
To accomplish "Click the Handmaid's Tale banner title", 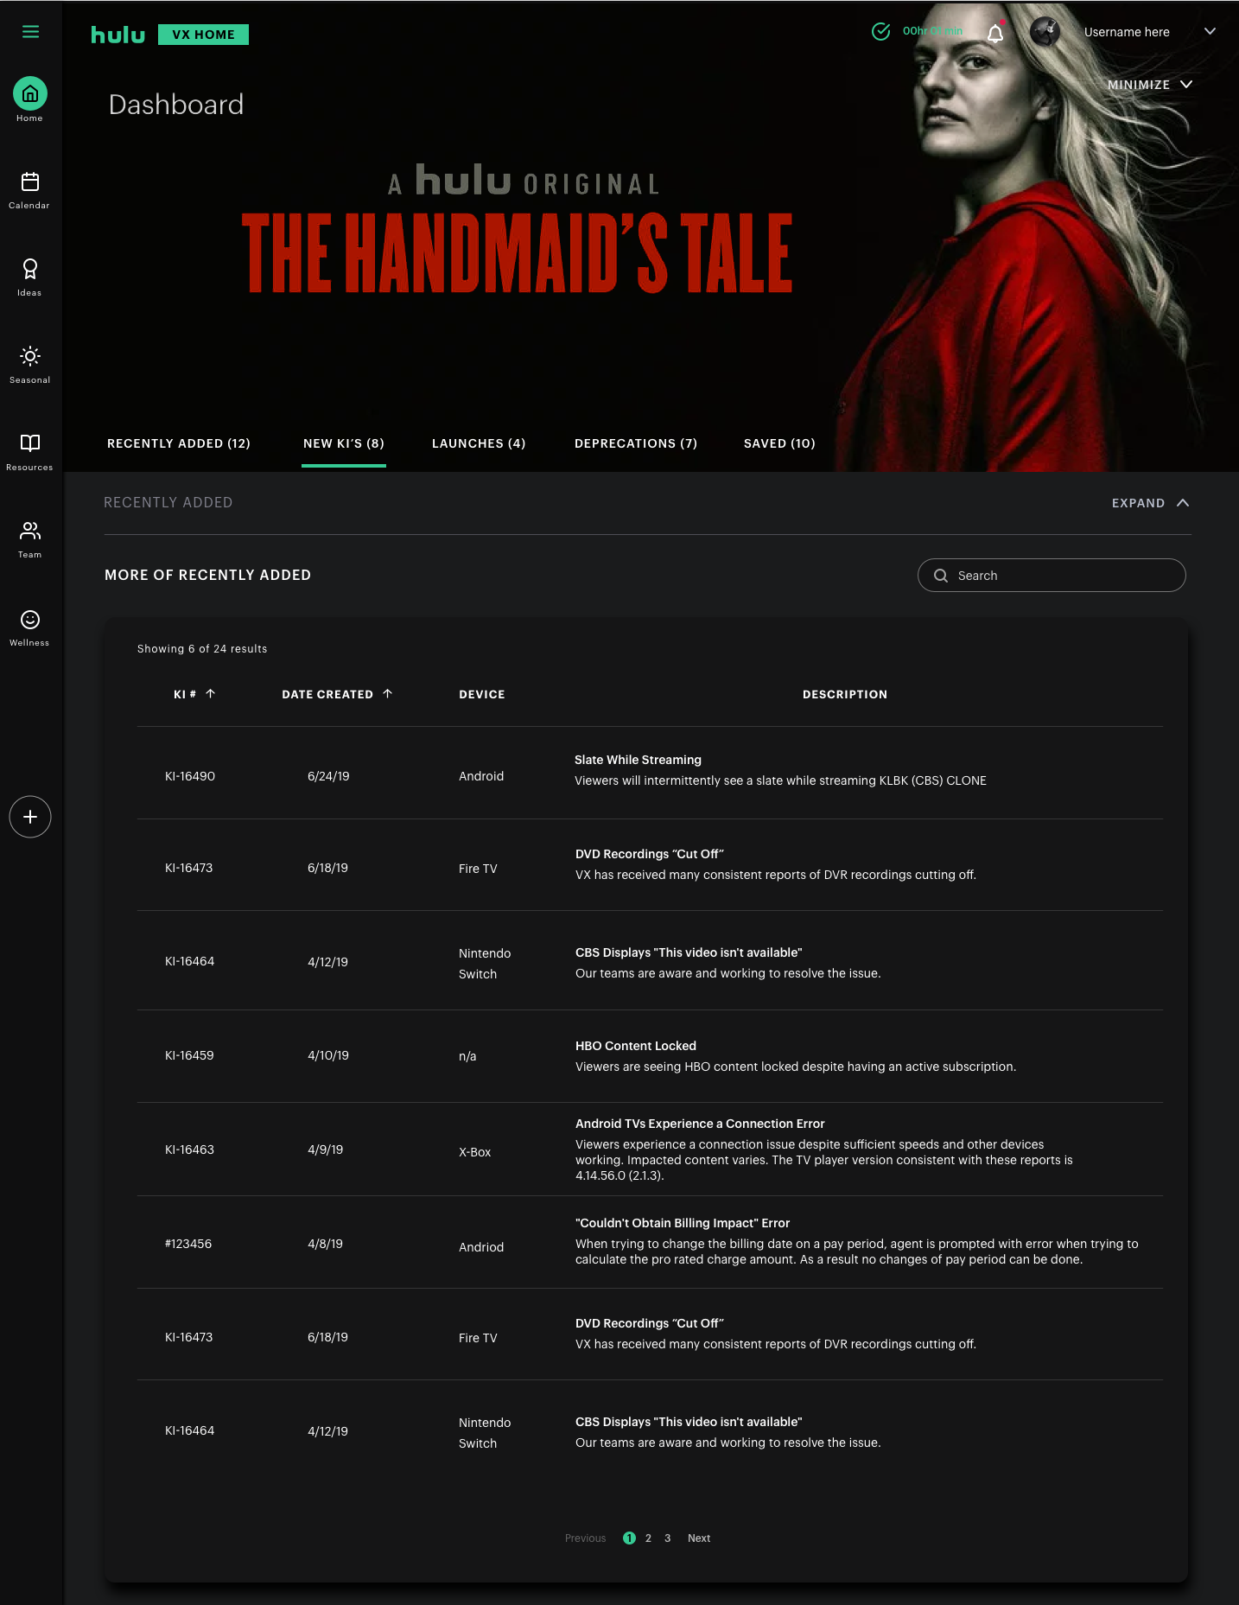I will 517,253.
